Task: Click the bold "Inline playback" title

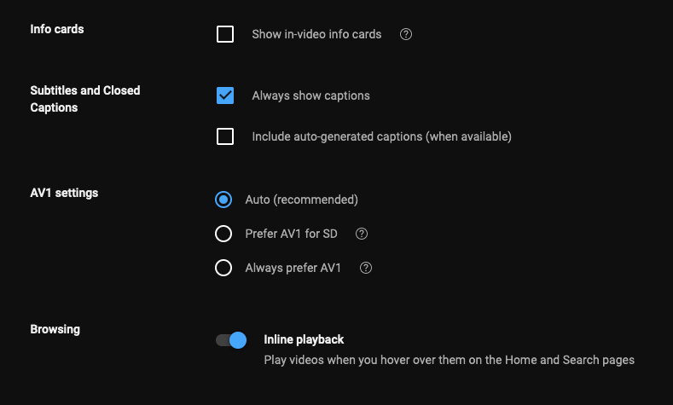Action: [304, 339]
